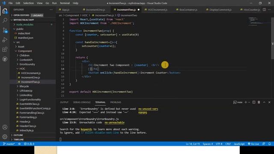Viewport: 274px width, 154px height.
Task: Maximize the panel with up chevron
Action: pyautogui.click(x=264, y=102)
